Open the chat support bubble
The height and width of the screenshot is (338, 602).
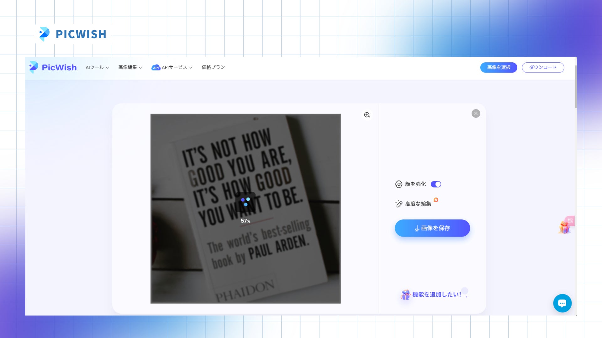point(562,303)
